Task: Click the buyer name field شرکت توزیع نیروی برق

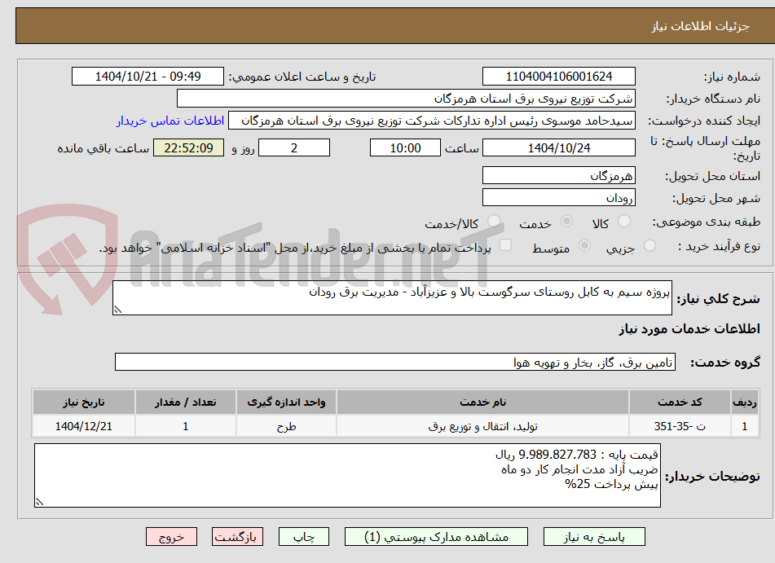Action: point(407,99)
